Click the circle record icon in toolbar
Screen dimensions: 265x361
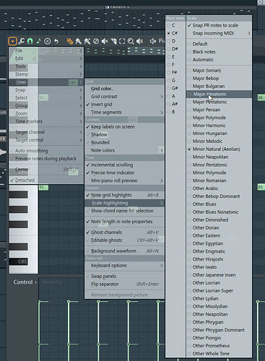(x=48, y=41)
